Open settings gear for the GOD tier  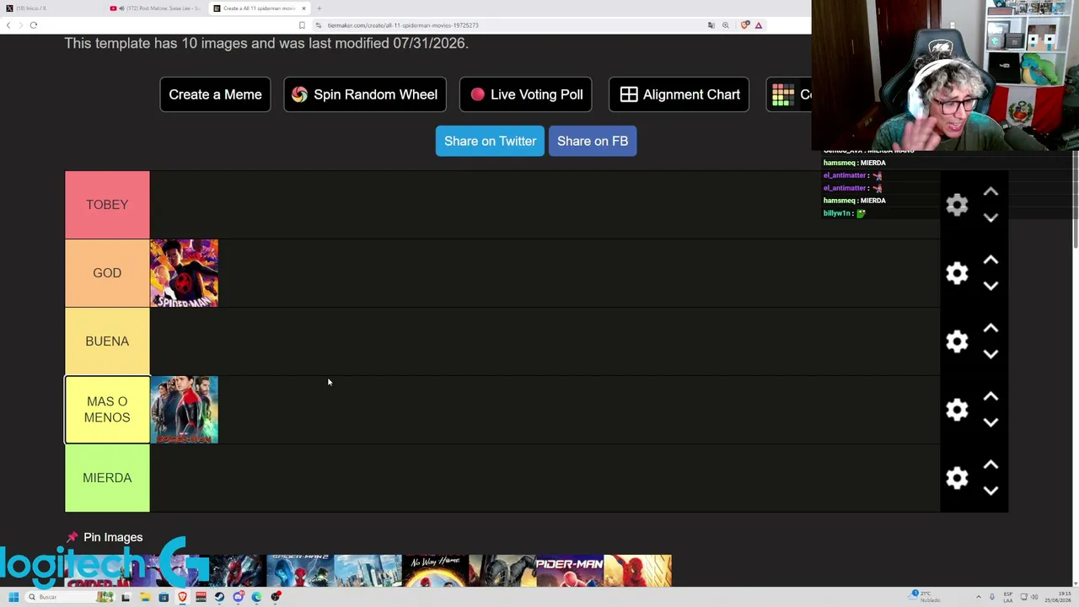click(957, 273)
